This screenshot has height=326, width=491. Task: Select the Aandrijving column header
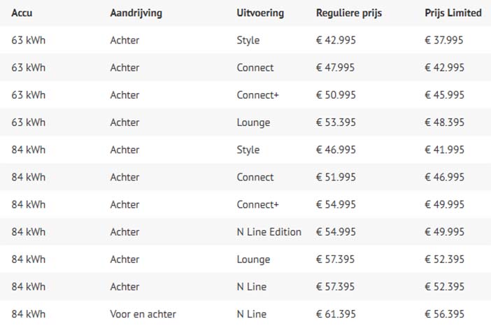[136, 13]
